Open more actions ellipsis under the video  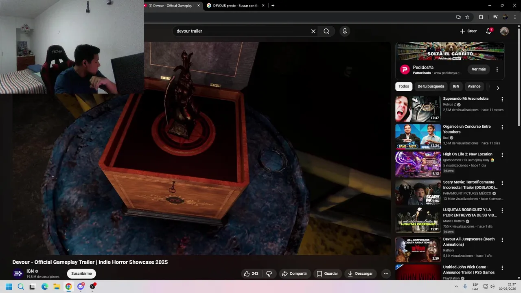point(386,274)
